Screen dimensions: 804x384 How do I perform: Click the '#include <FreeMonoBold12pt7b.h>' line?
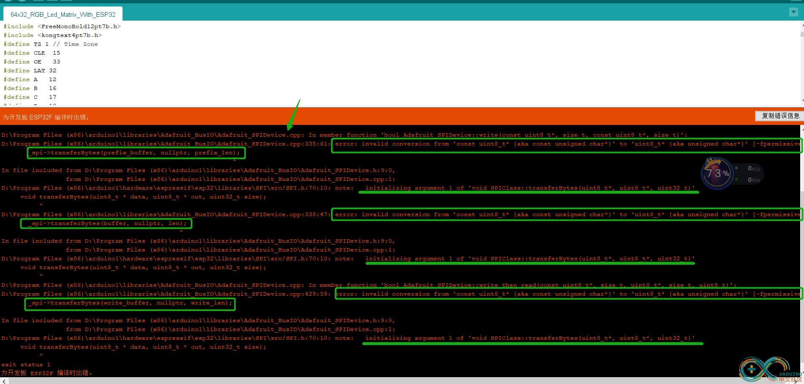62,26
